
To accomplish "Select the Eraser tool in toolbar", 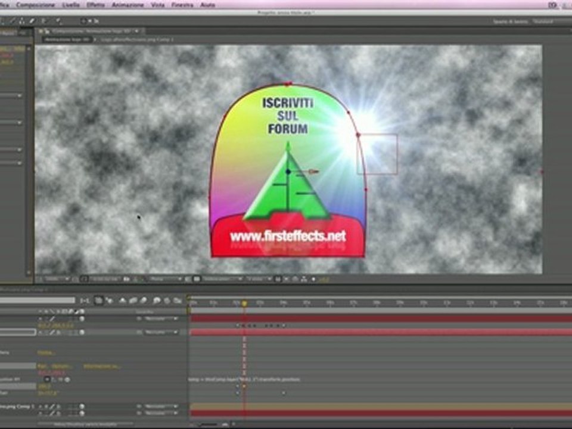I will (32, 21).
